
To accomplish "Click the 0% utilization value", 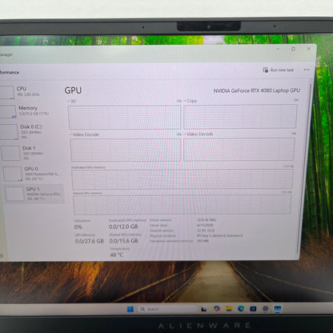I will [78, 227].
